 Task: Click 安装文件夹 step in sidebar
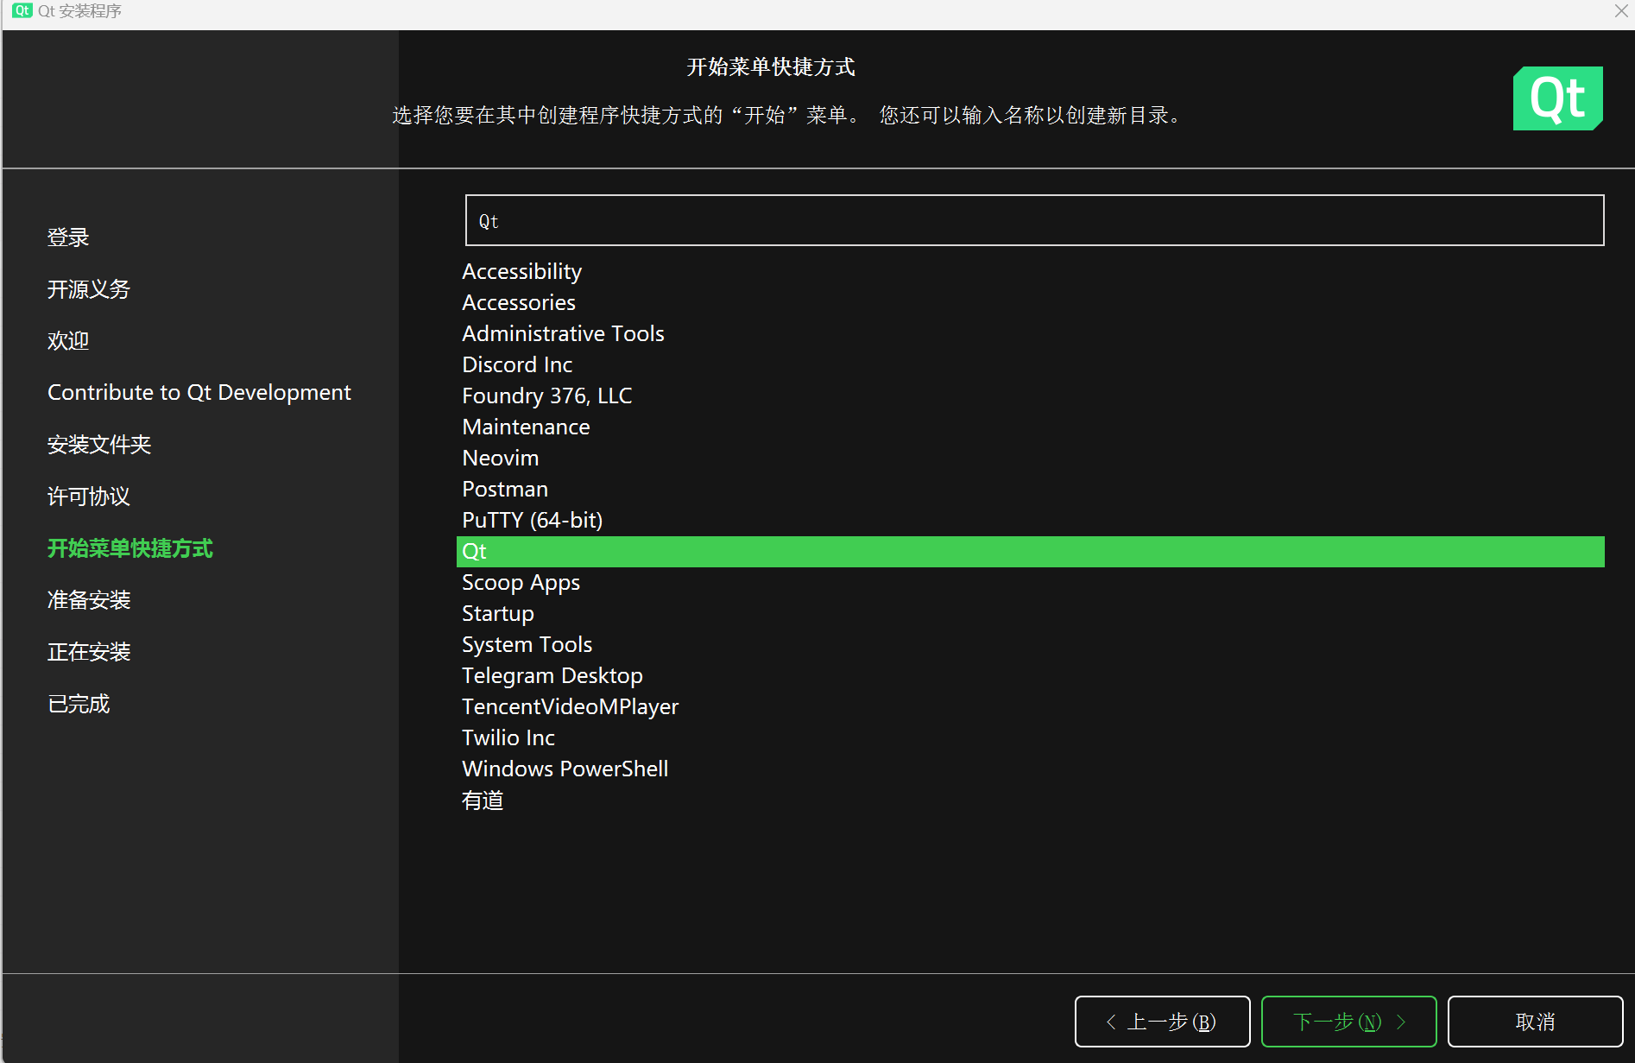[x=99, y=445]
